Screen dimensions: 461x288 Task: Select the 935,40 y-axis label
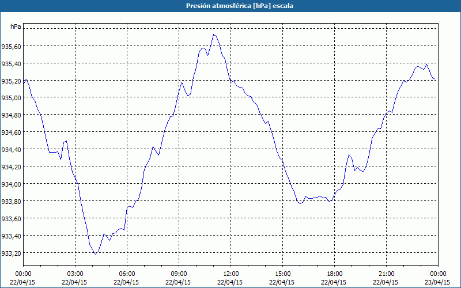click(x=11, y=63)
